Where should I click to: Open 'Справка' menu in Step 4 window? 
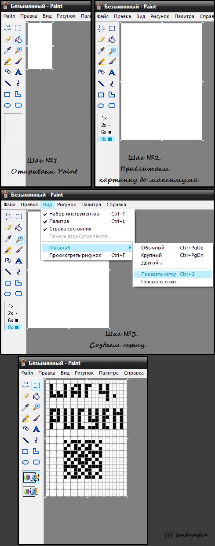(x=134, y=373)
